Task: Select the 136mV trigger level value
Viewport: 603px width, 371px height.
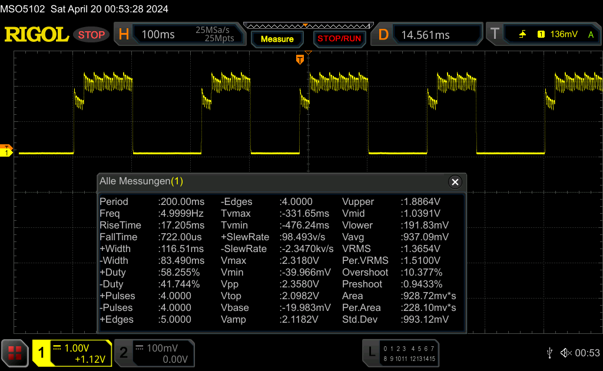Action: point(564,34)
